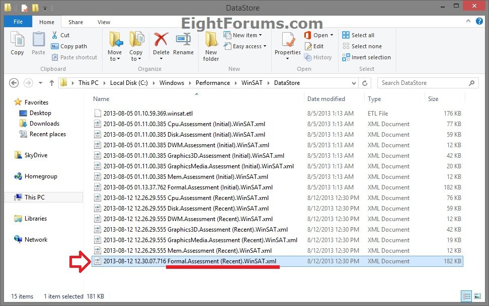Click the Edit command in ribbon
This screenshot has height=306, width=489.
[314, 46]
